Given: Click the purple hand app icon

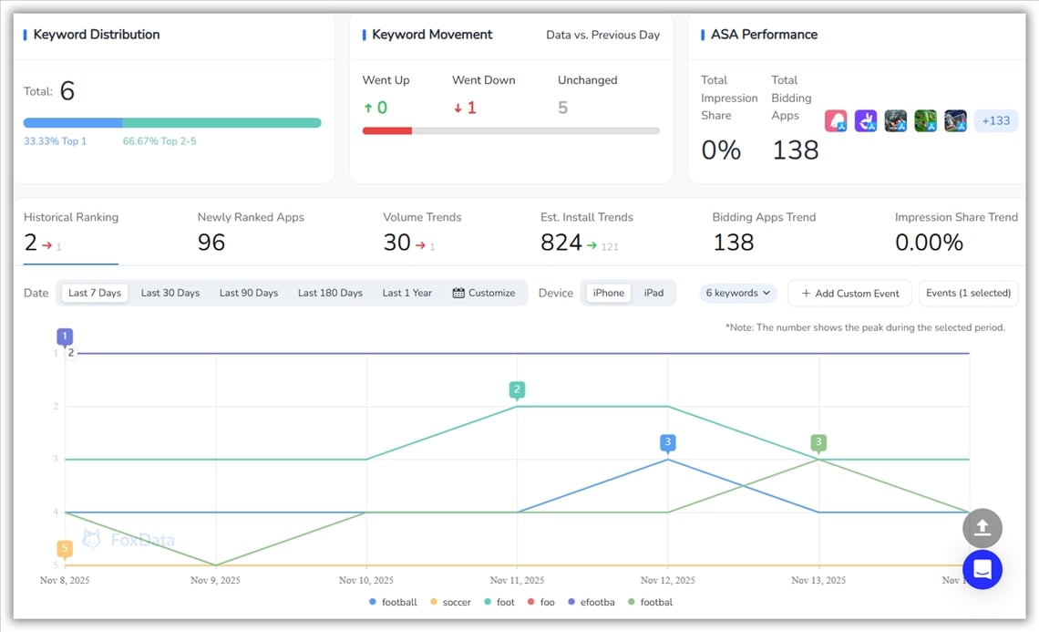Looking at the screenshot, I should [x=866, y=121].
